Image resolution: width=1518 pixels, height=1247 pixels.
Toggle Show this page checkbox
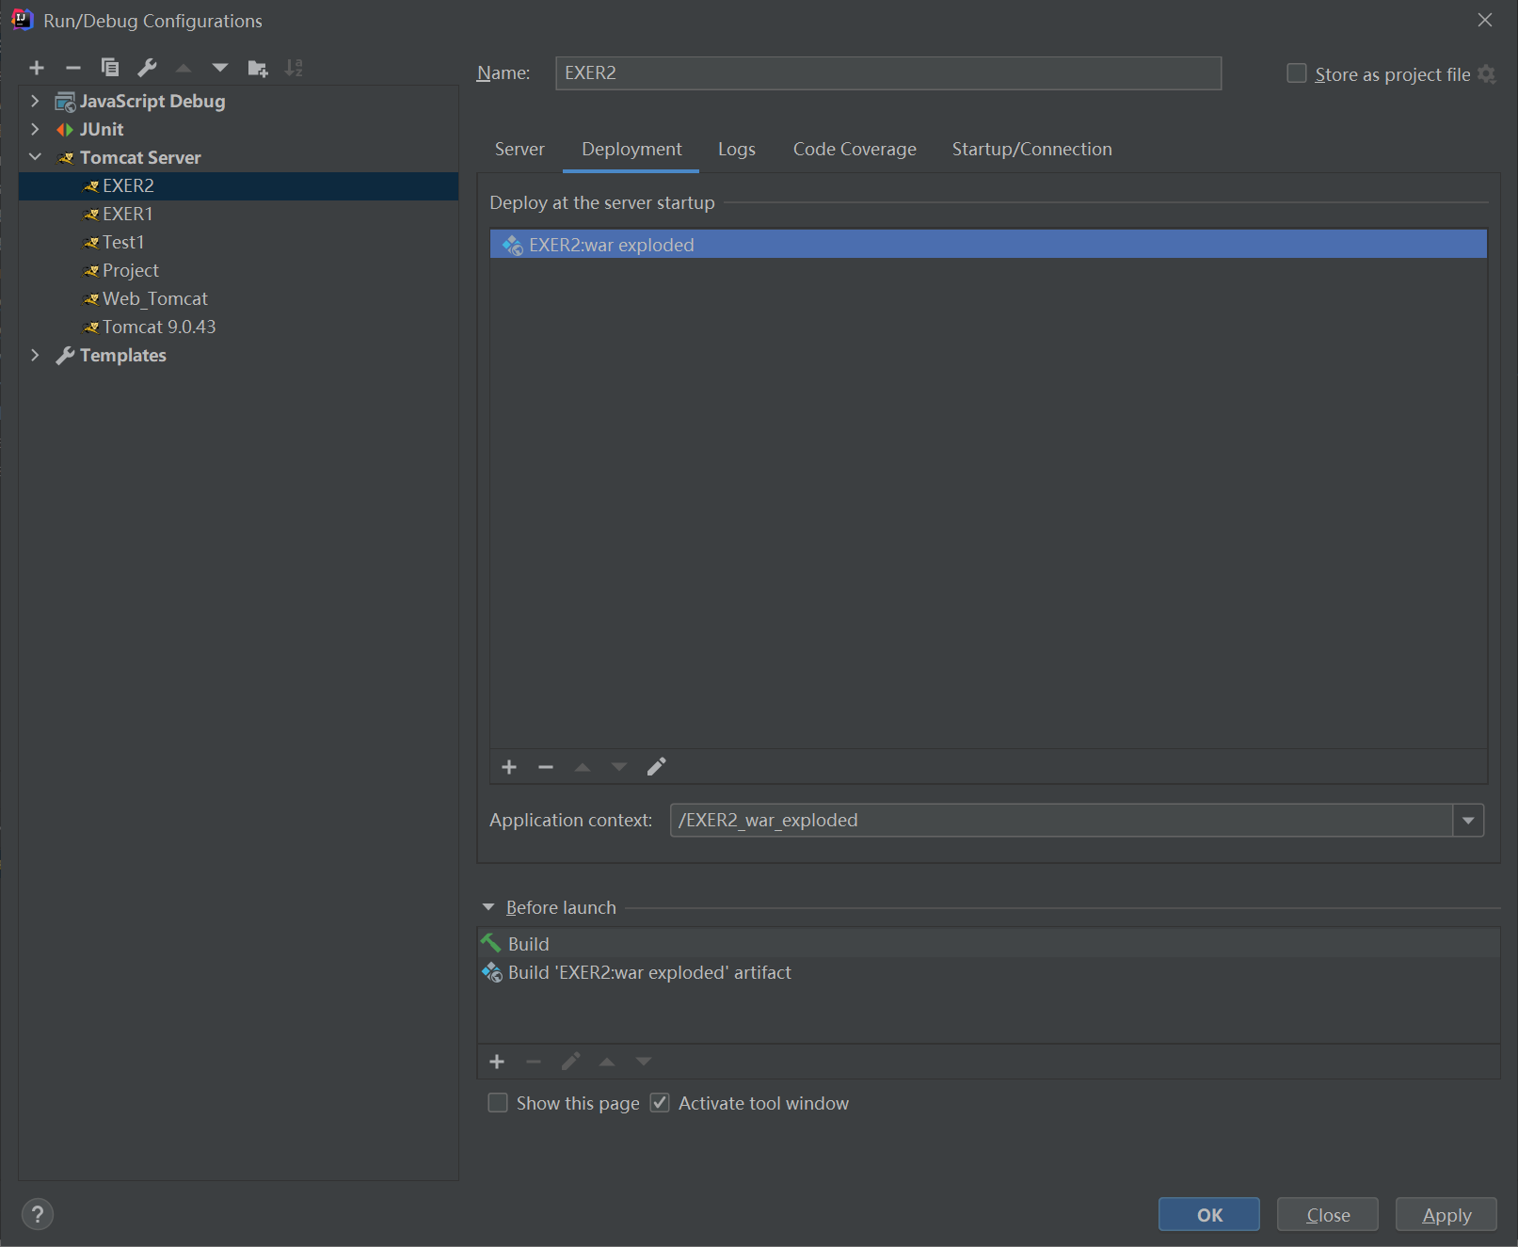point(498,1103)
